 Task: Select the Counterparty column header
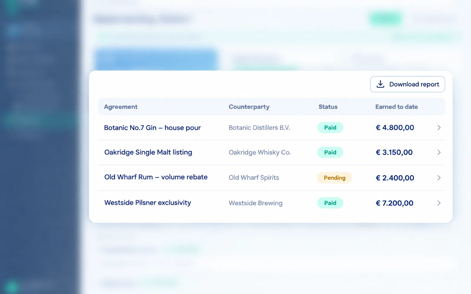click(x=249, y=107)
